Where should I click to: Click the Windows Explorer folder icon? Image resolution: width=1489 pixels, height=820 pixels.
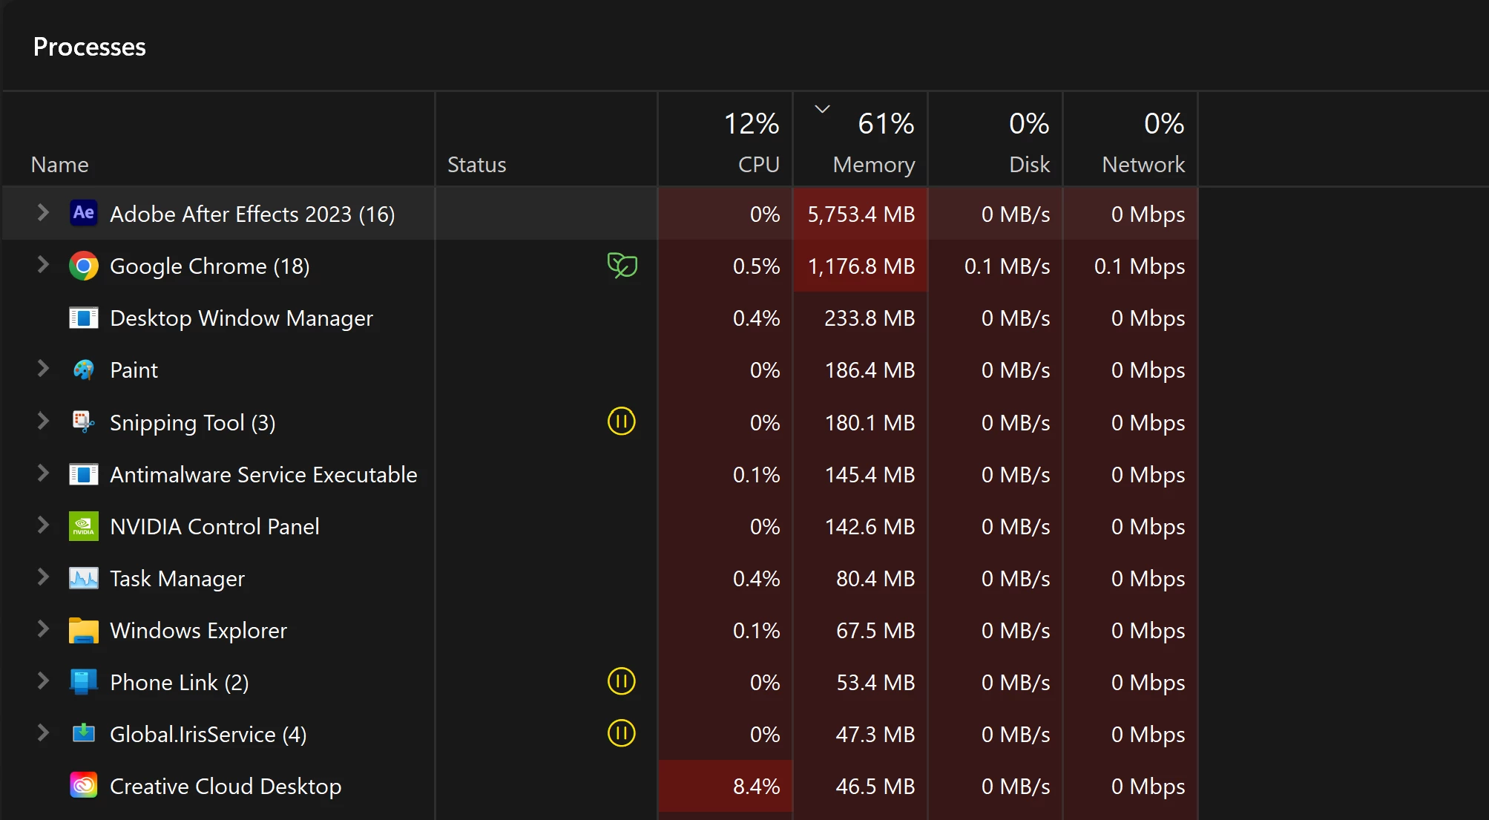tap(84, 630)
